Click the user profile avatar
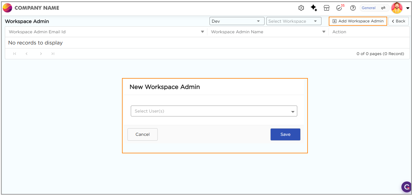 coord(397,8)
